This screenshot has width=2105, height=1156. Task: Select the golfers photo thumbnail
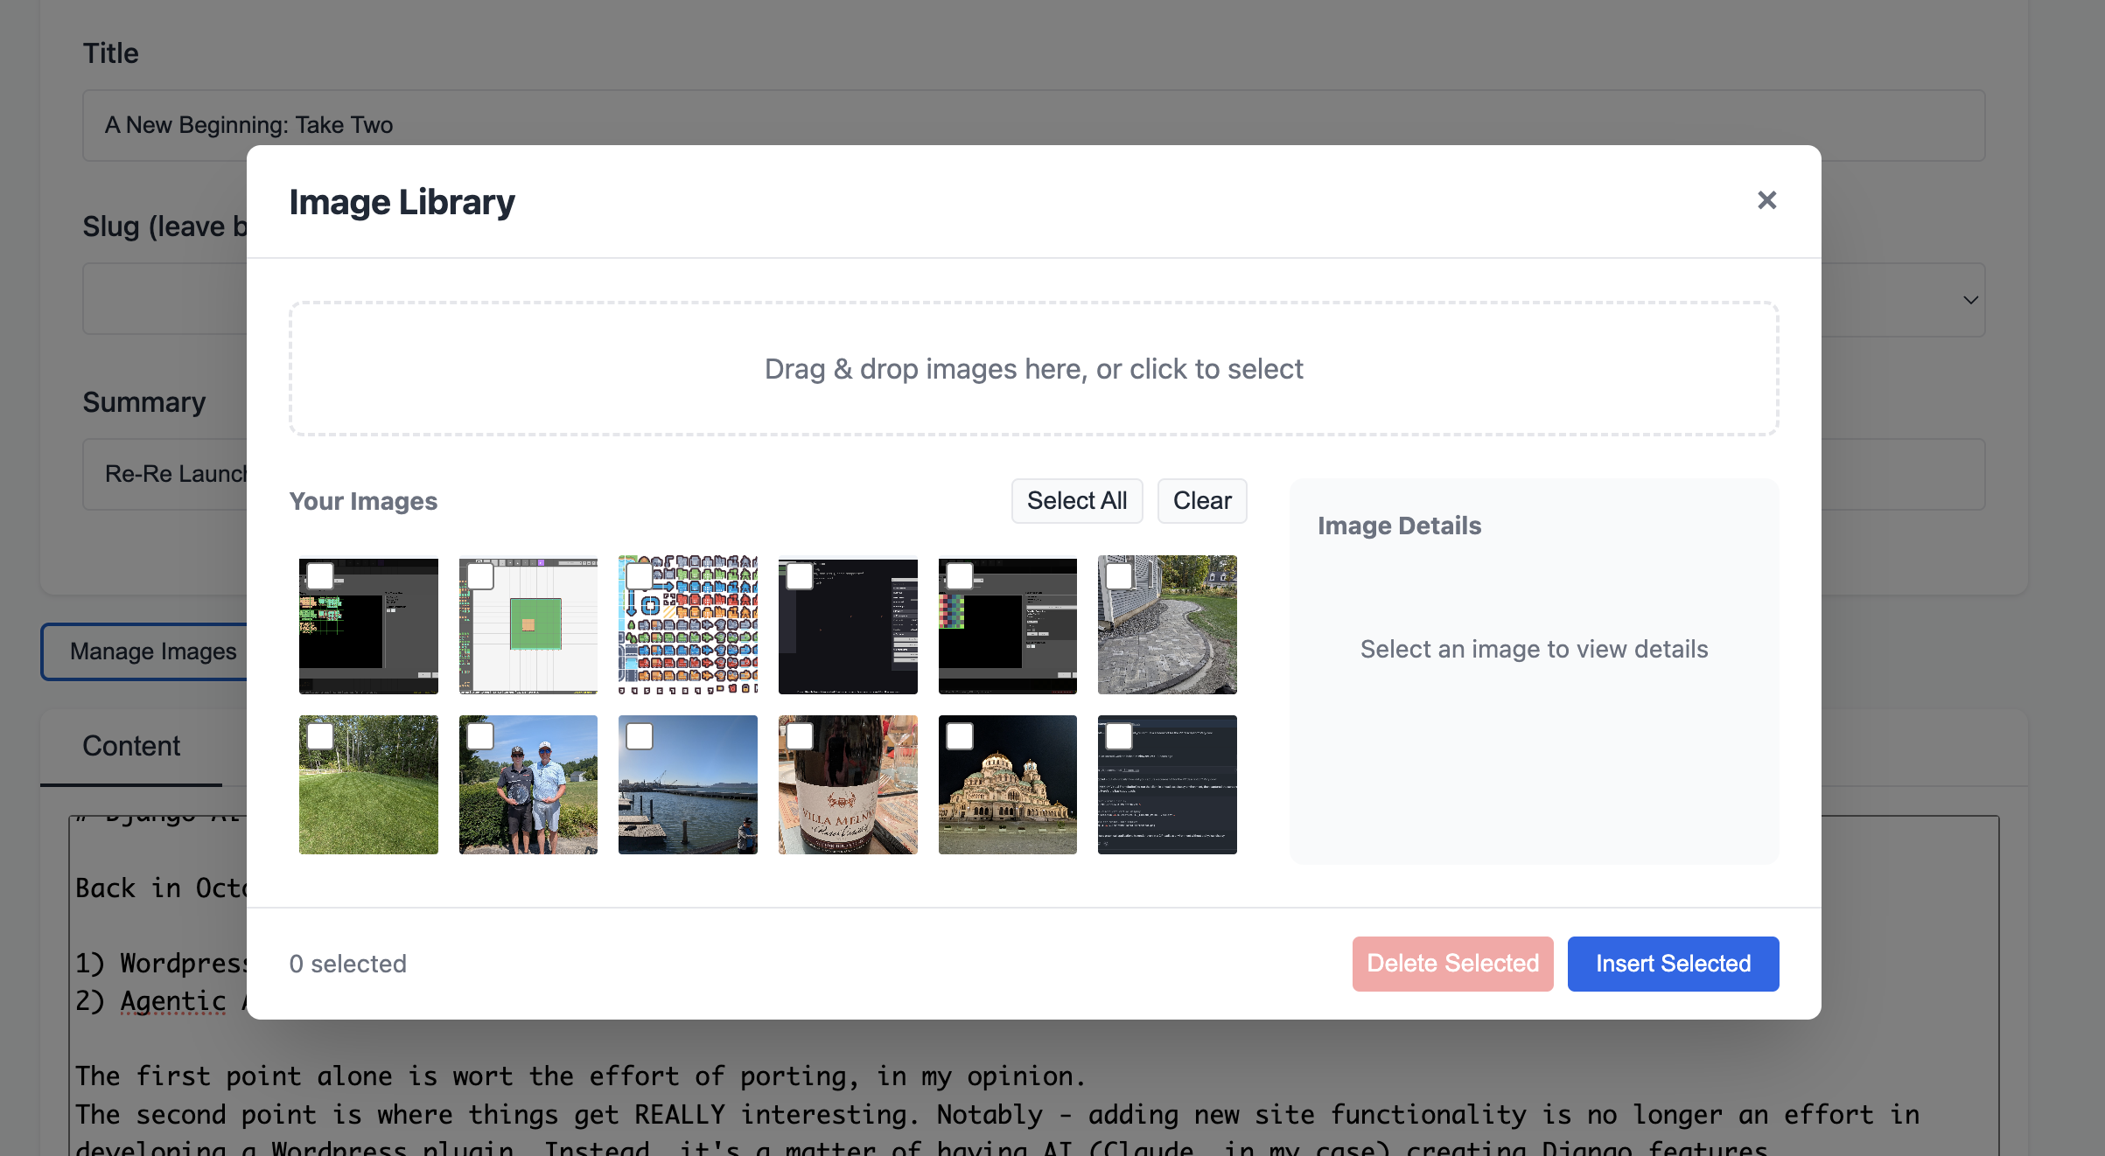click(x=528, y=784)
